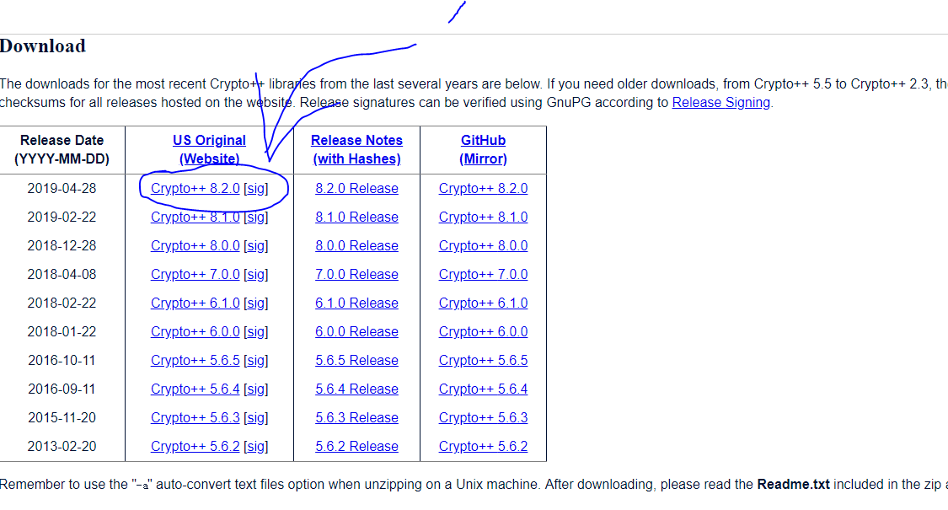
Task: Select the 2013-02-20 release date cell
Action: [62, 446]
